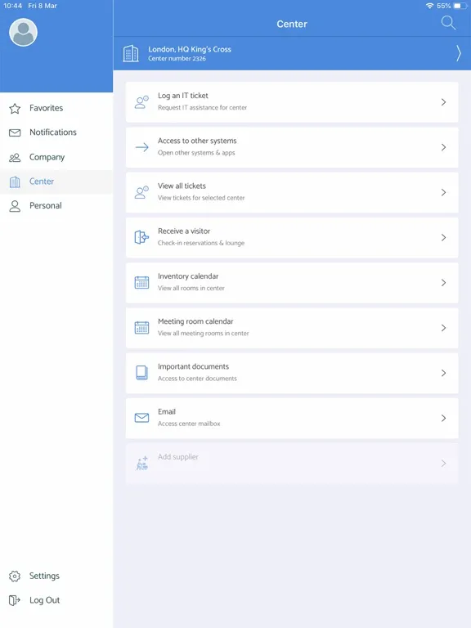Click the Settings gear icon
471x628 pixels.
tap(15, 576)
